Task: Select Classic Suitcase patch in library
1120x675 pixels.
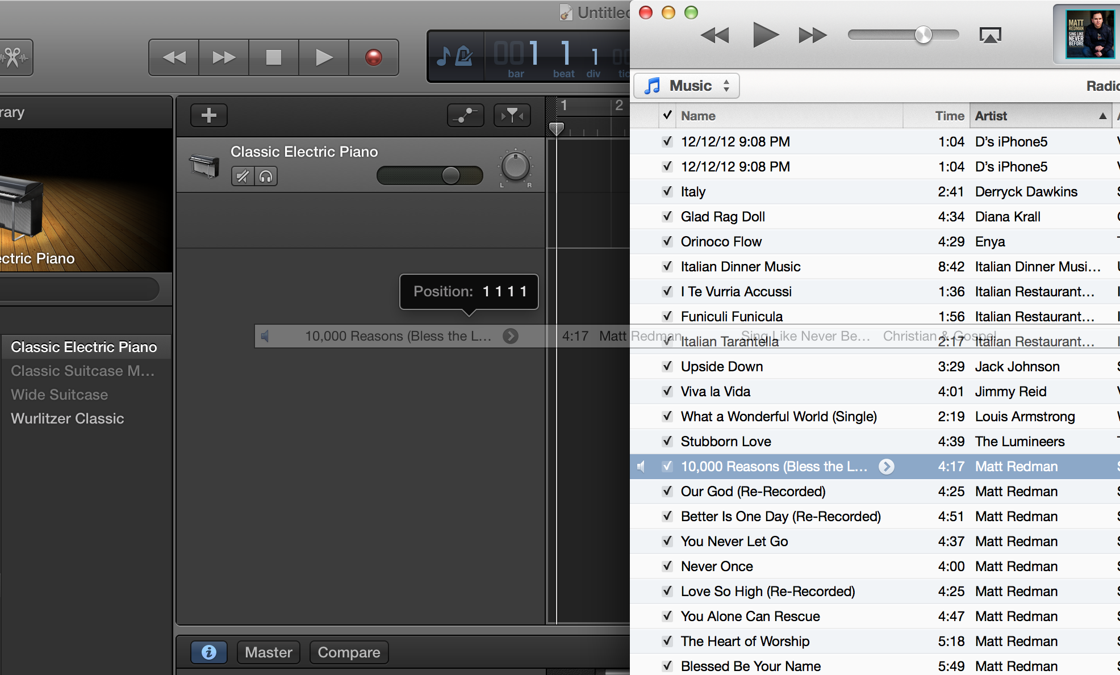Action: click(86, 371)
